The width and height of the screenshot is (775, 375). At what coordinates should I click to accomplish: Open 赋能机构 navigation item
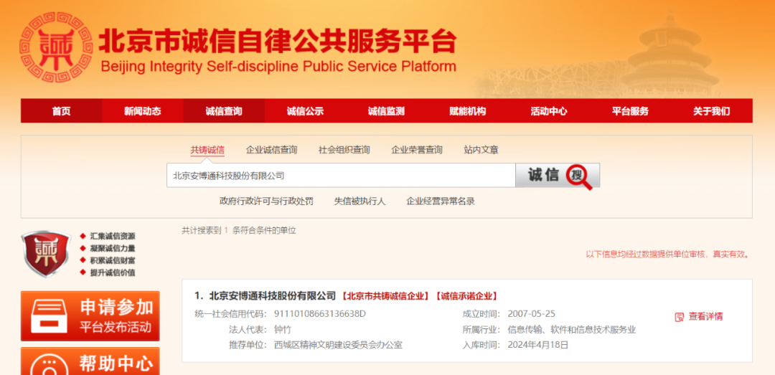point(468,111)
